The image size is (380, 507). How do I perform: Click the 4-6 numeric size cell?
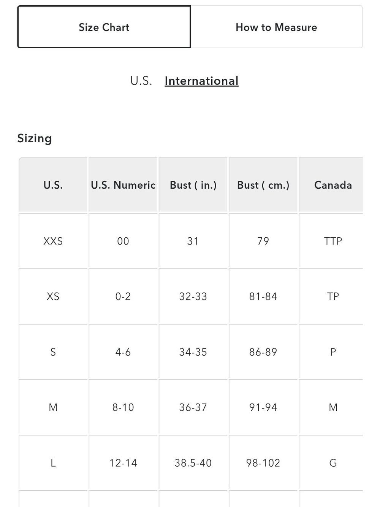[x=123, y=352]
